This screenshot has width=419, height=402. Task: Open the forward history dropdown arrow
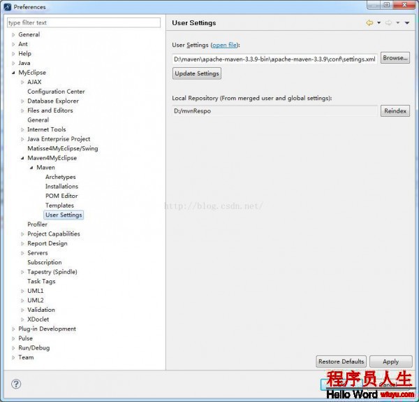tap(398, 23)
